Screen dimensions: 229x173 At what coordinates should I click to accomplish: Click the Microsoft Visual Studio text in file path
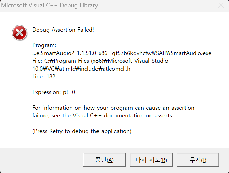[x=138, y=61]
